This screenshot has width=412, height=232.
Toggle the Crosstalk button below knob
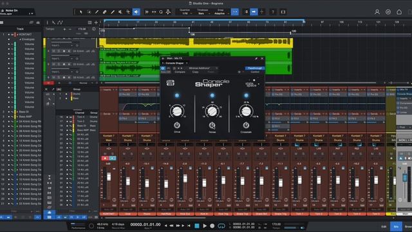[246, 125]
